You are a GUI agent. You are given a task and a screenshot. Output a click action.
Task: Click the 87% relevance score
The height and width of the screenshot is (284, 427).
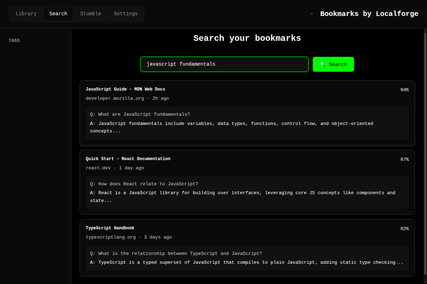(x=405, y=159)
